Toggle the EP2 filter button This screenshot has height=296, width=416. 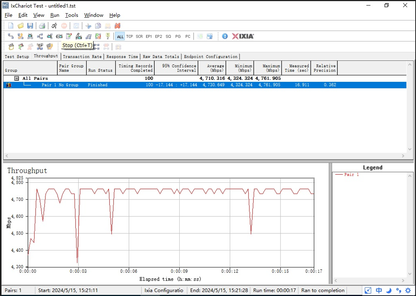click(x=158, y=36)
